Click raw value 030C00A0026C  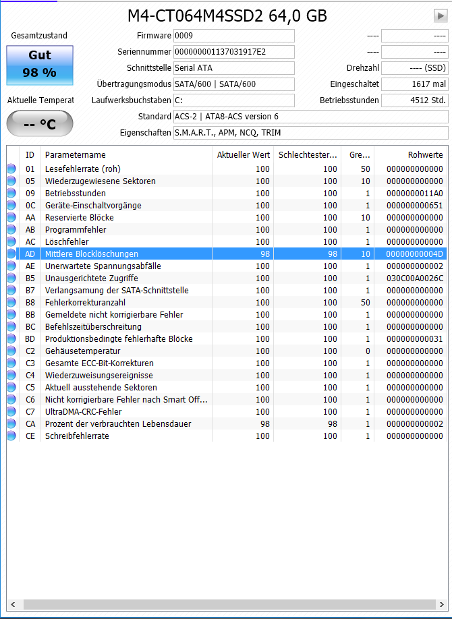pos(414,278)
